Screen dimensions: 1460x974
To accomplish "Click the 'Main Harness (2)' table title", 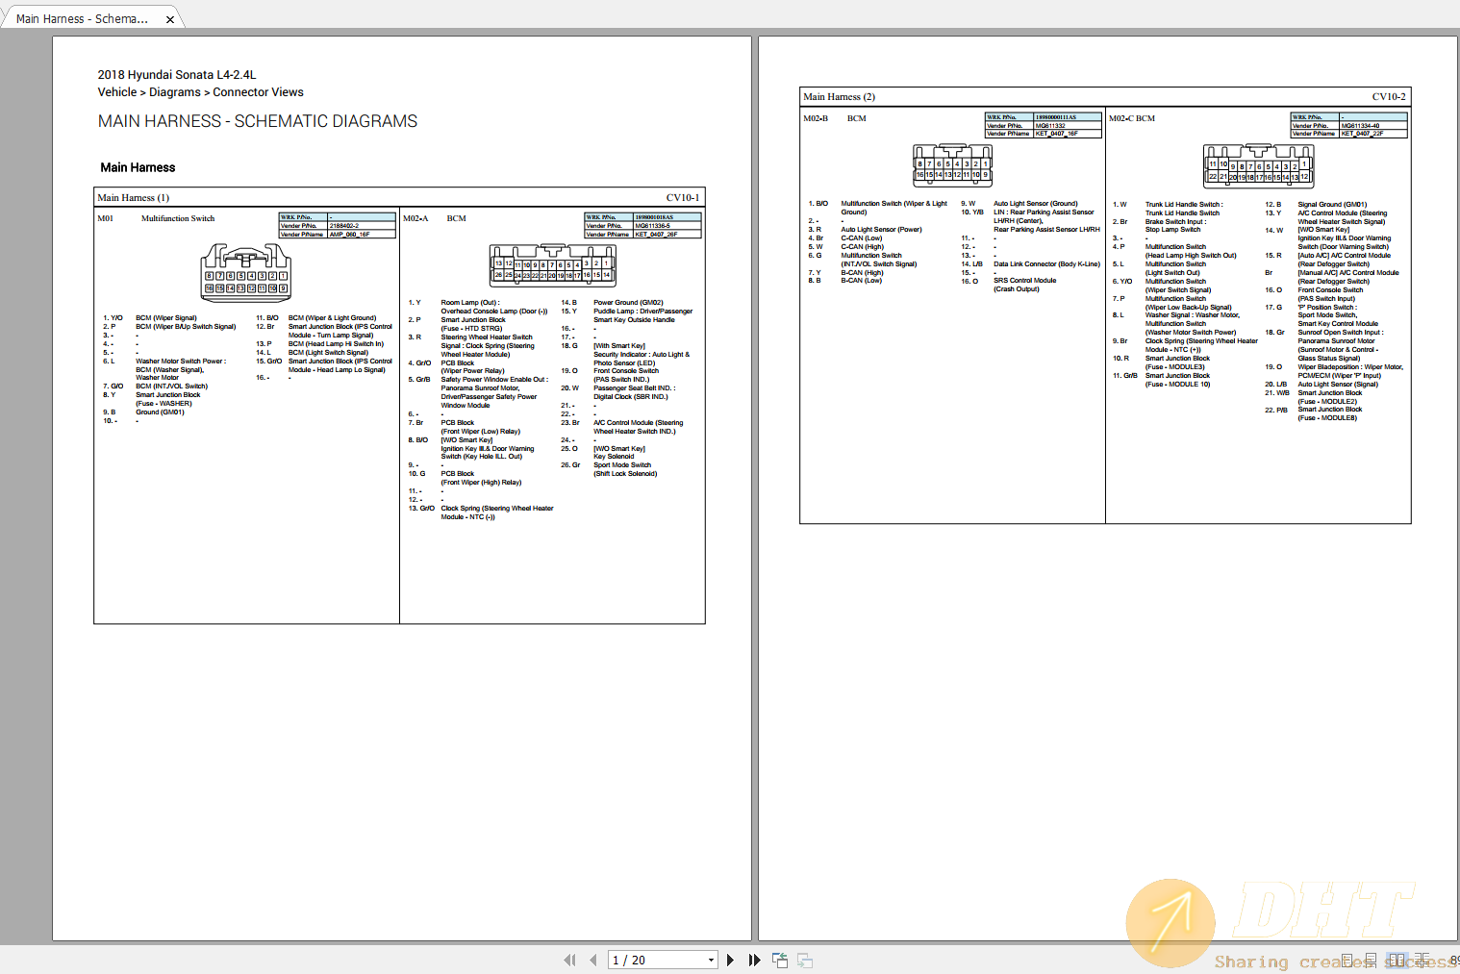I will 839,96.
